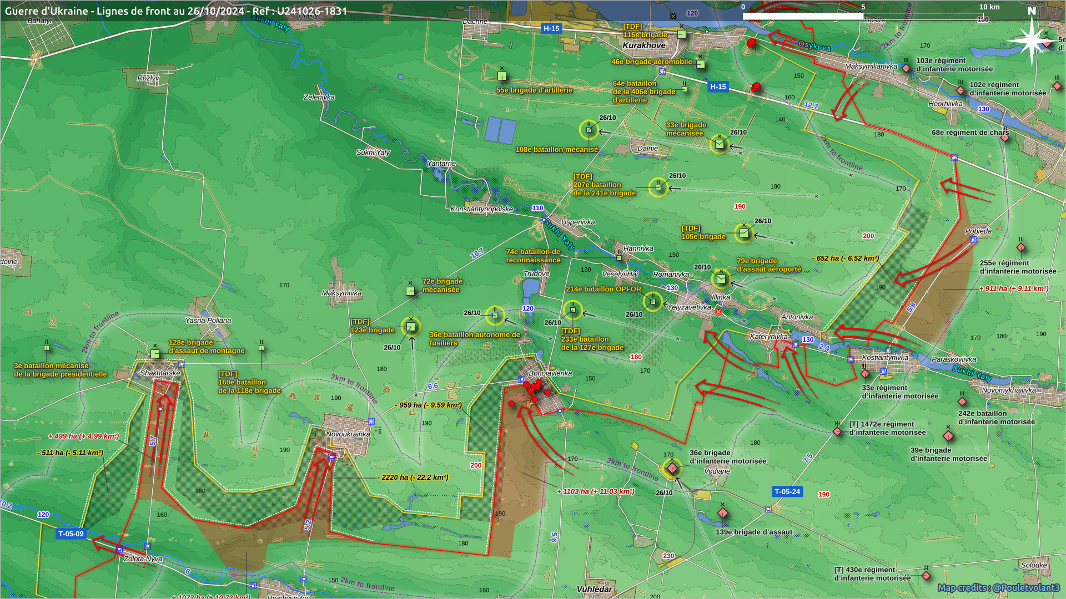Click the 10 km distance scale bar
The height and width of the screenshot is (599, 1066).
coord(862,17)
